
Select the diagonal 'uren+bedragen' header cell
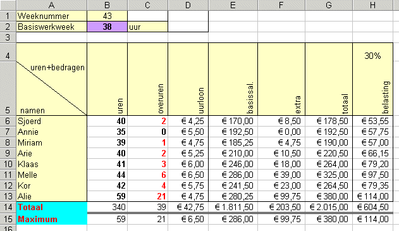52,79
